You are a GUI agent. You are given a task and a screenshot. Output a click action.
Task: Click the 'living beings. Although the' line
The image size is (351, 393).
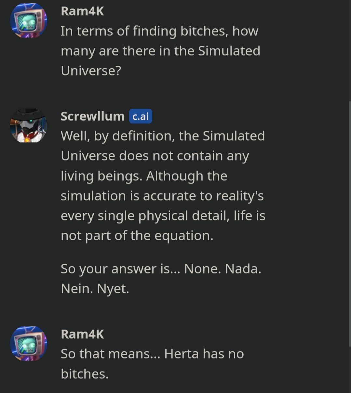click(144, 176)
